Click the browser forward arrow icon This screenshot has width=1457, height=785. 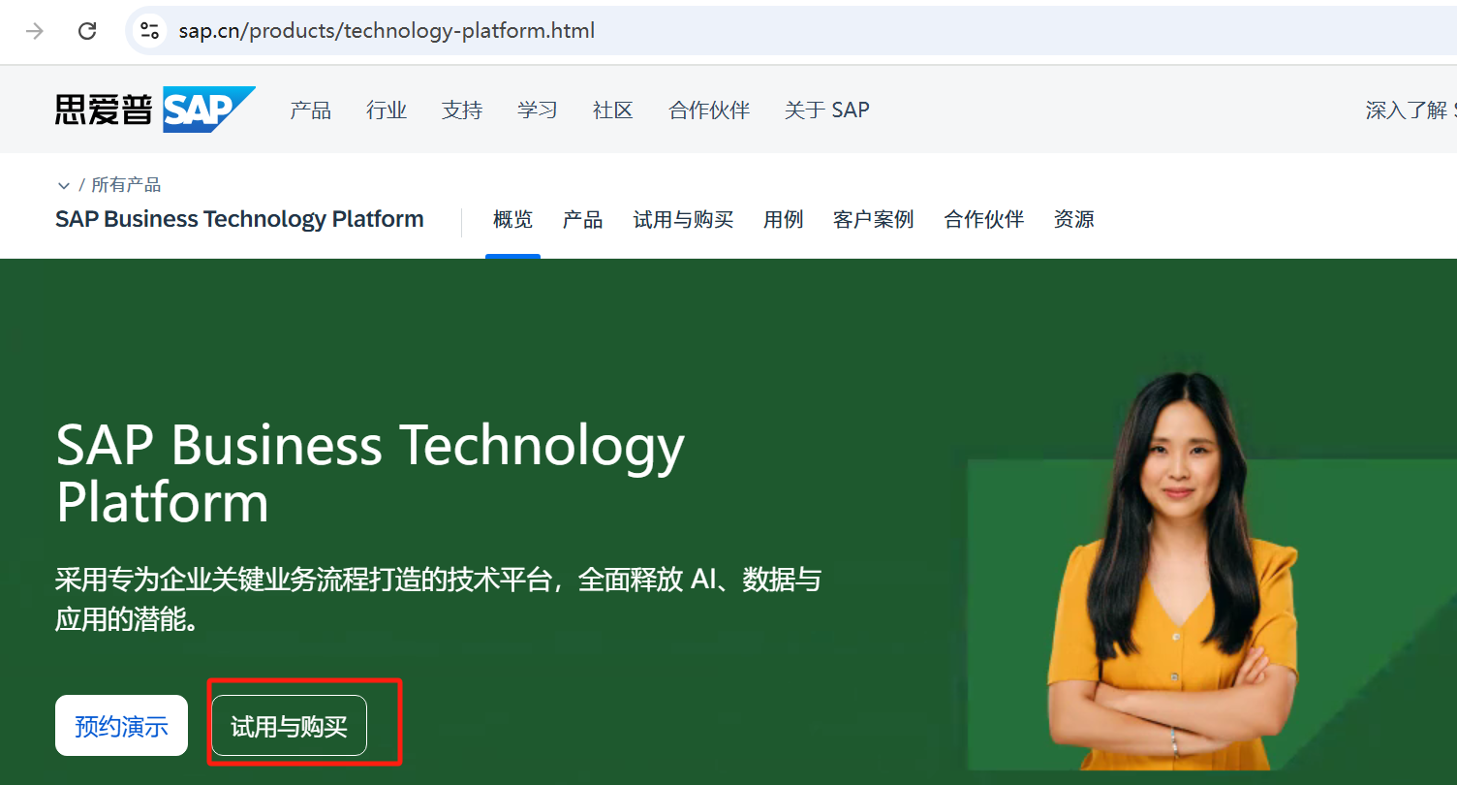(x=35, y=31)
